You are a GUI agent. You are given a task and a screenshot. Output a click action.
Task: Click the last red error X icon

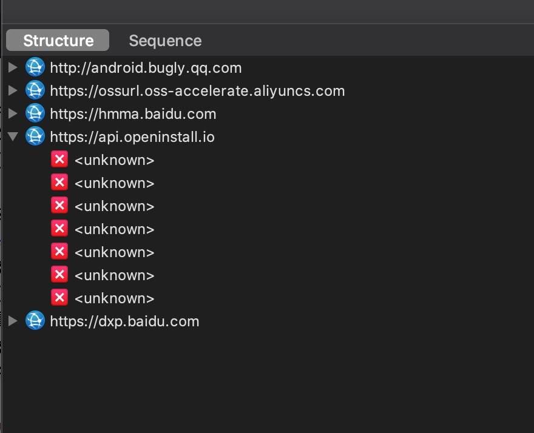click(59, 298)
